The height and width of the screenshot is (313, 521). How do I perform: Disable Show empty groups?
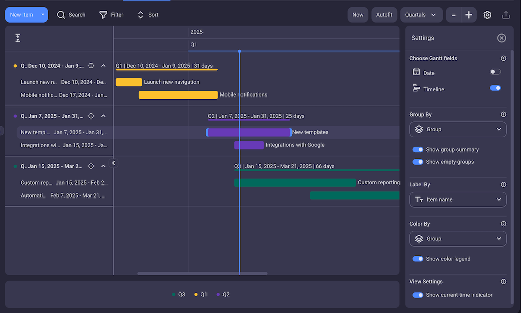click(x=418, y=162)
